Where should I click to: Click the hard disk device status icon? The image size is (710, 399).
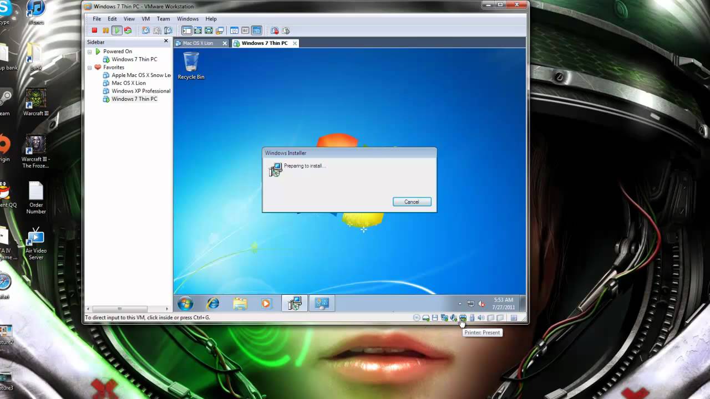point(426,318)
